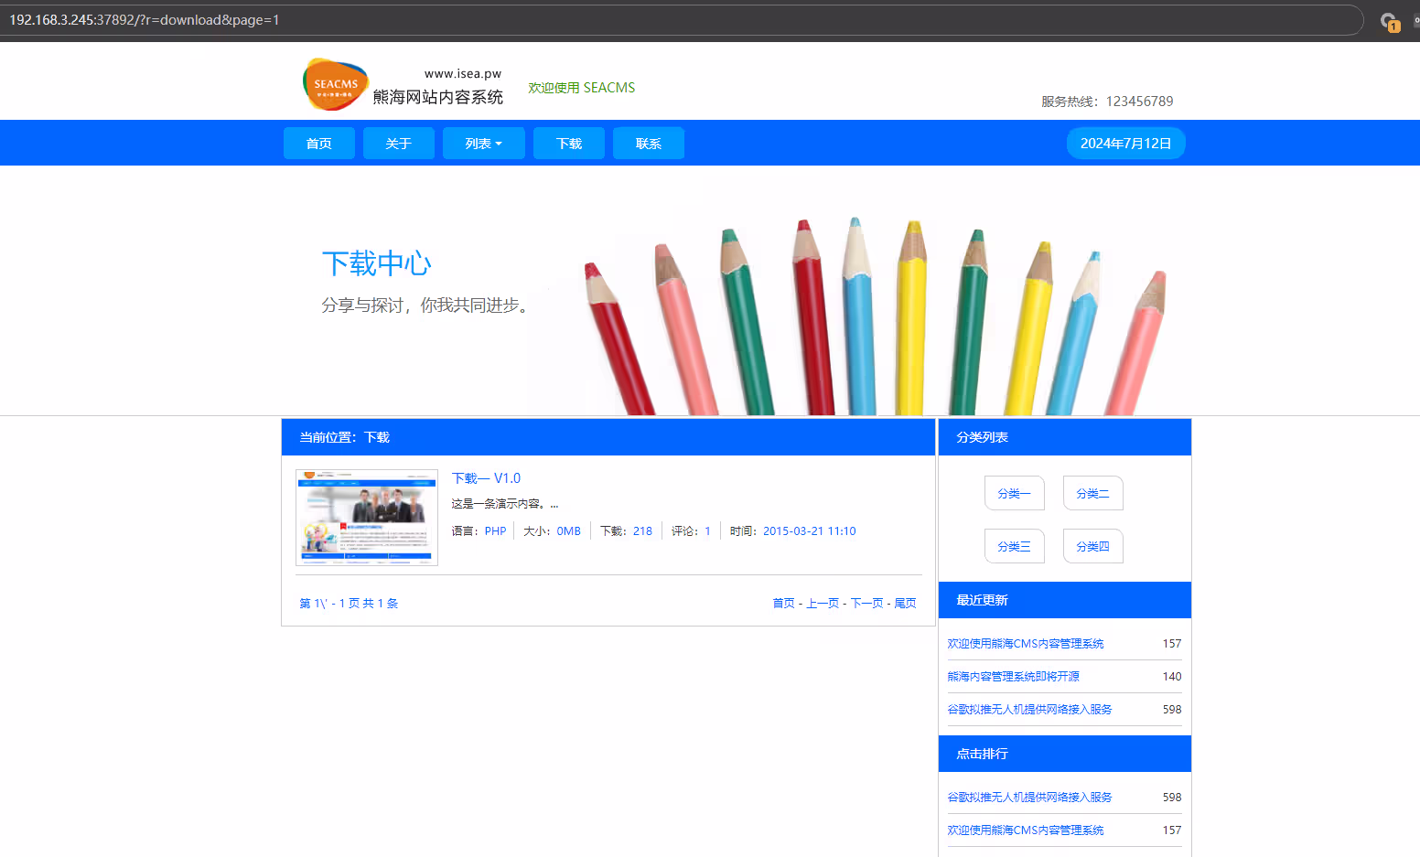Go to the 首页 navigation tab
This screenshot has width=1420, height=857.
[318, 144]
